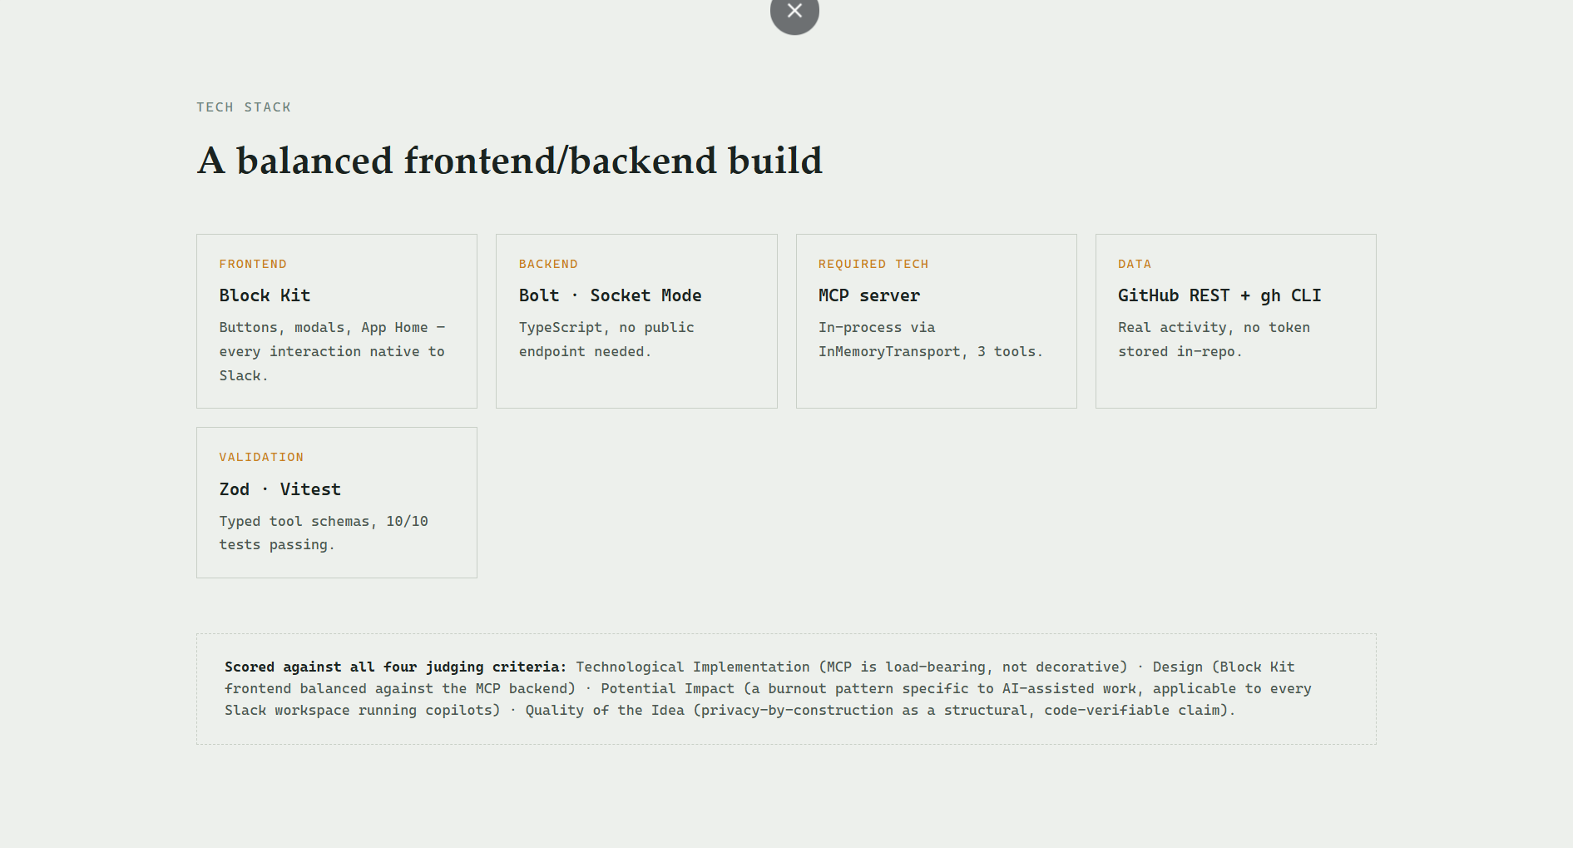
Task: Click the 'Zod · Vitest' title text
Action: click(280, 489)
